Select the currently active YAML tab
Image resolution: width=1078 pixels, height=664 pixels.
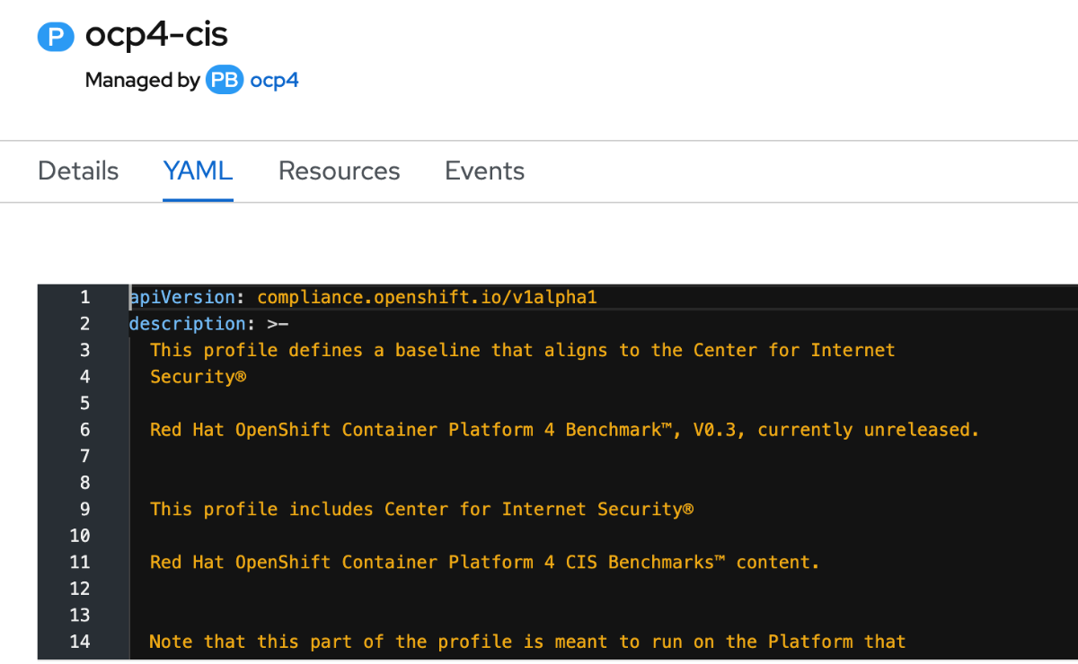pyautogui.click(x=198, y=170)
